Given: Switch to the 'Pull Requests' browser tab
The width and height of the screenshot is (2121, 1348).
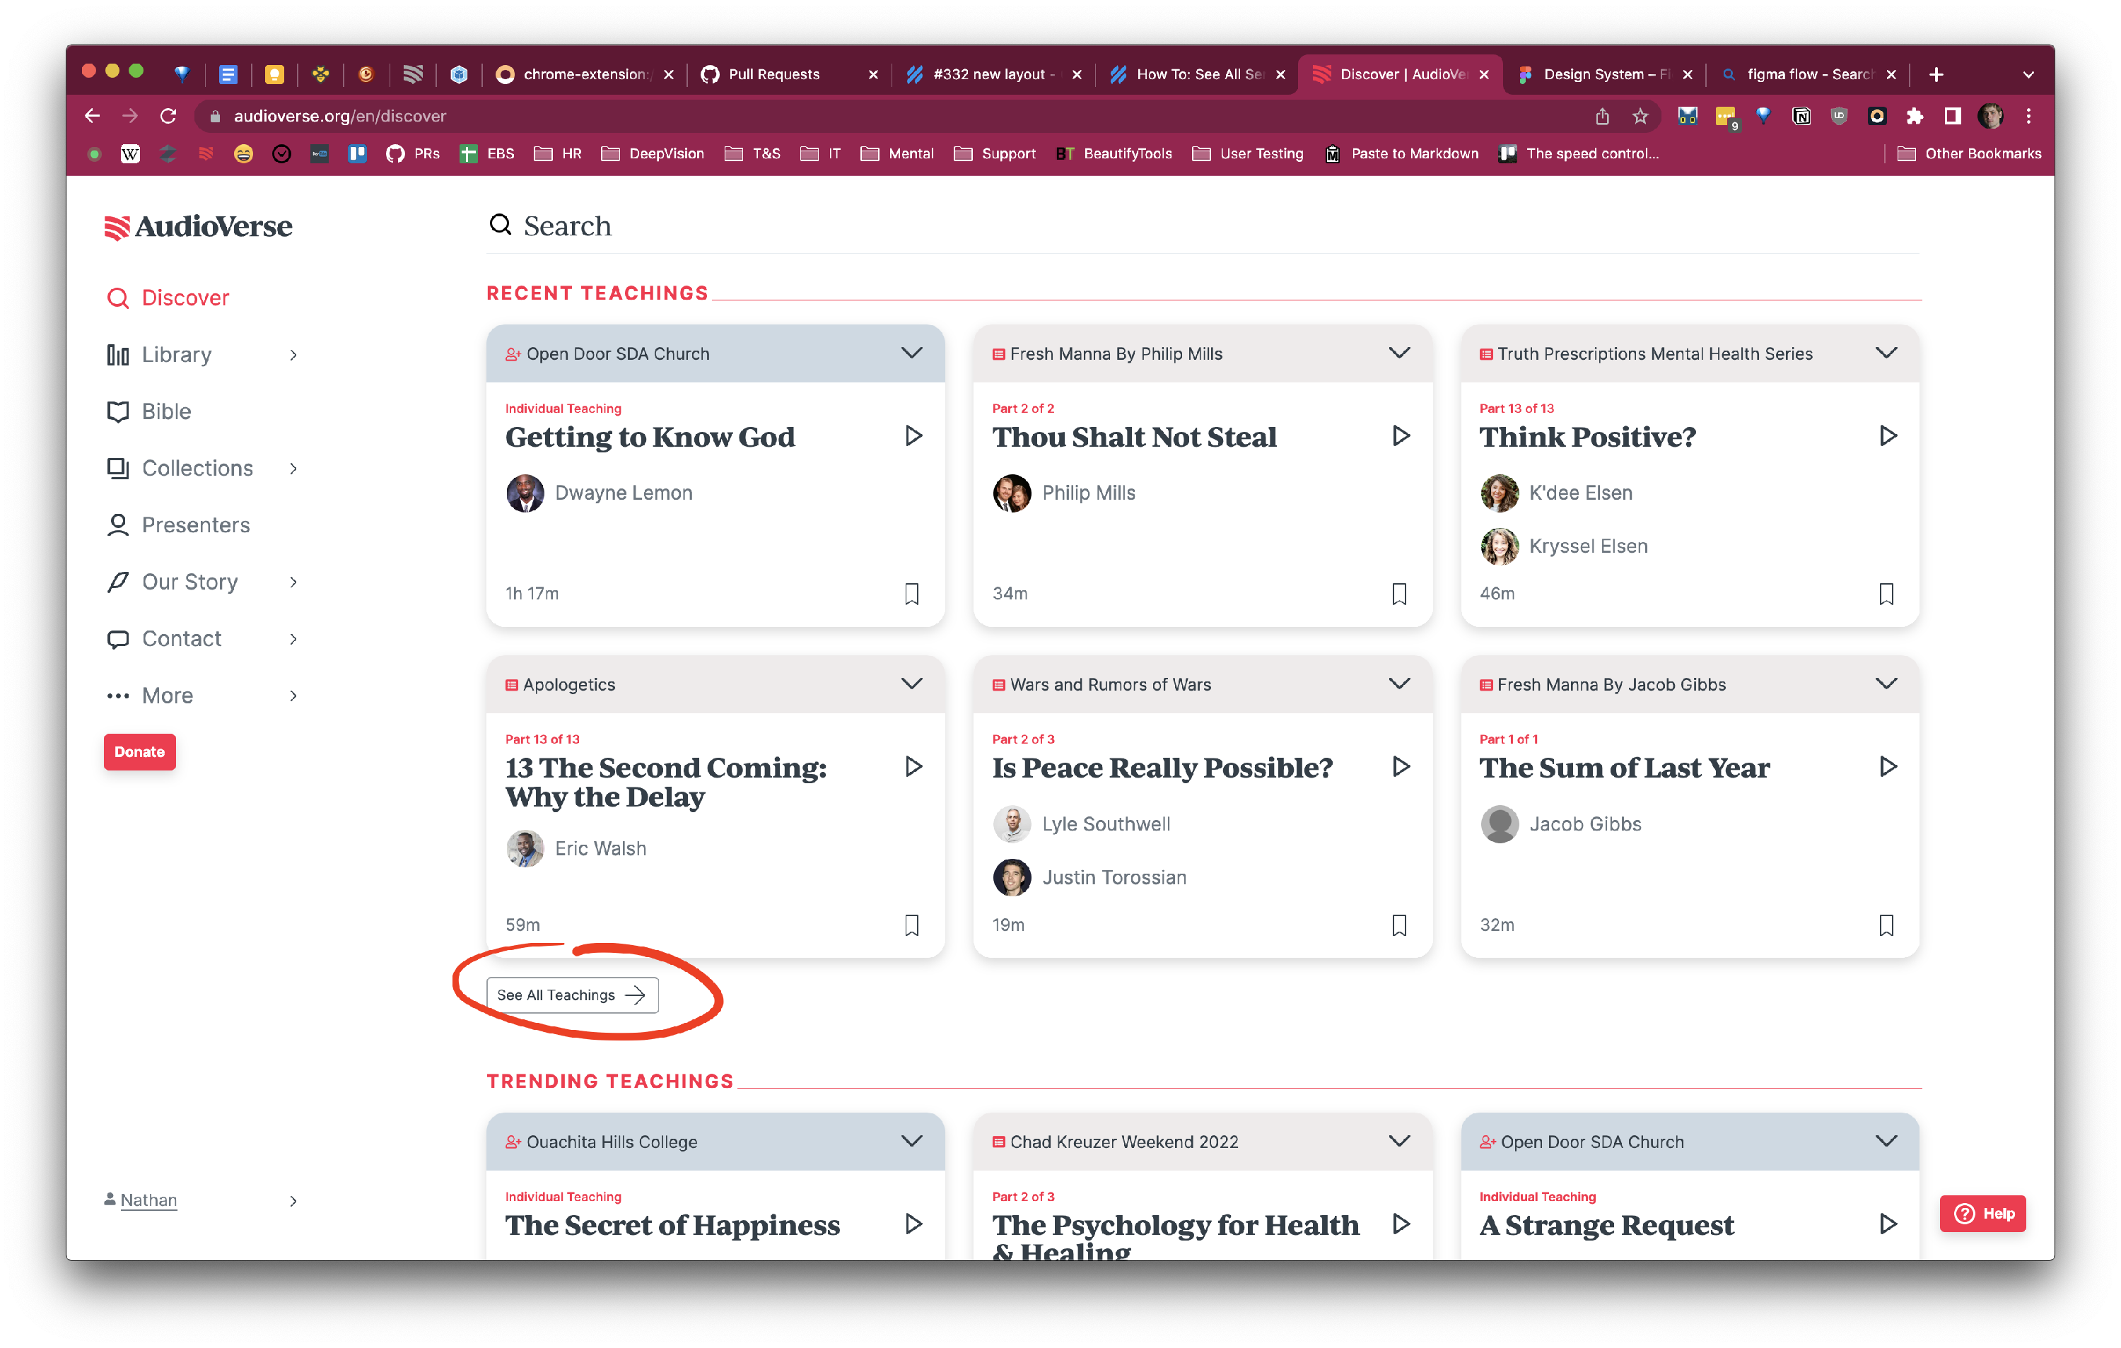Looking at the screenshot, I should tap(773, 74).
